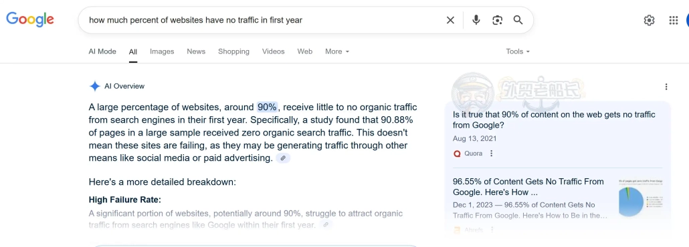This screenshot has width=689, height=247.
Task: Go to the Videos tab
Action: 274,51
